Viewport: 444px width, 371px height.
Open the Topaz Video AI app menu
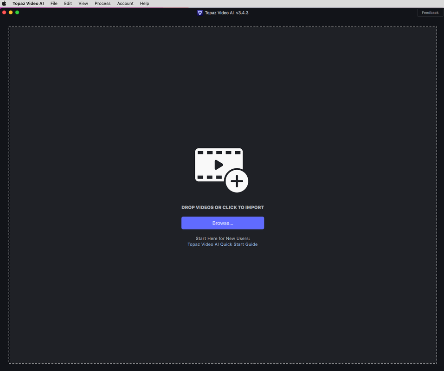click(28, 3)
